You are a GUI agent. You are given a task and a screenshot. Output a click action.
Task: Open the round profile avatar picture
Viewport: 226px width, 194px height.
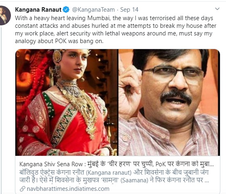(4, 16)
